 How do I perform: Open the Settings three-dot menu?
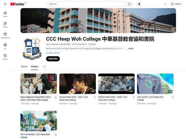pyautogui.click(x=165, y=4)
